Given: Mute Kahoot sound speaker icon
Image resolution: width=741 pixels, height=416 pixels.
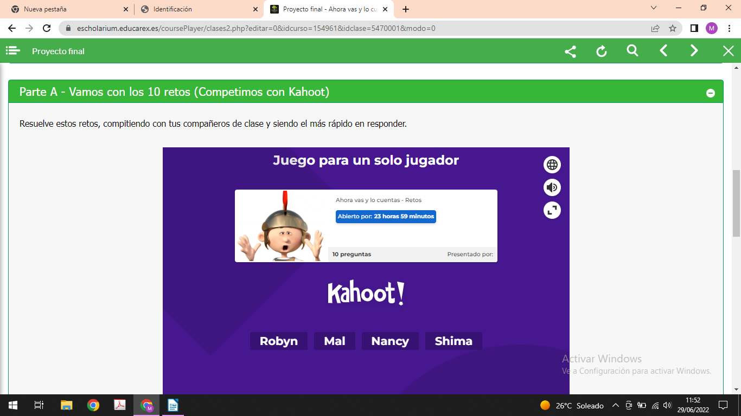Looking at the screenshot, I should click(552, 187).
